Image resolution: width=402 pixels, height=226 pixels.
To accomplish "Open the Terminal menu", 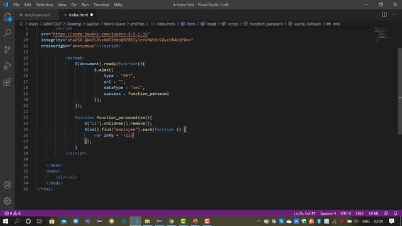I will point(101,4).
